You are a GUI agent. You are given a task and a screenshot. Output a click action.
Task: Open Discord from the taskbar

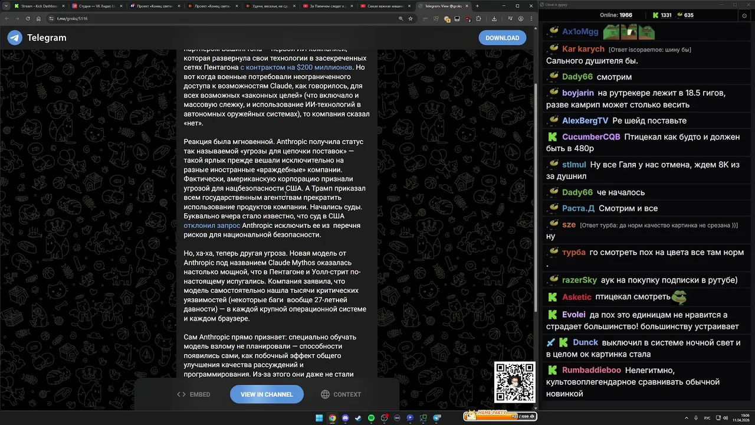[345, 418]
